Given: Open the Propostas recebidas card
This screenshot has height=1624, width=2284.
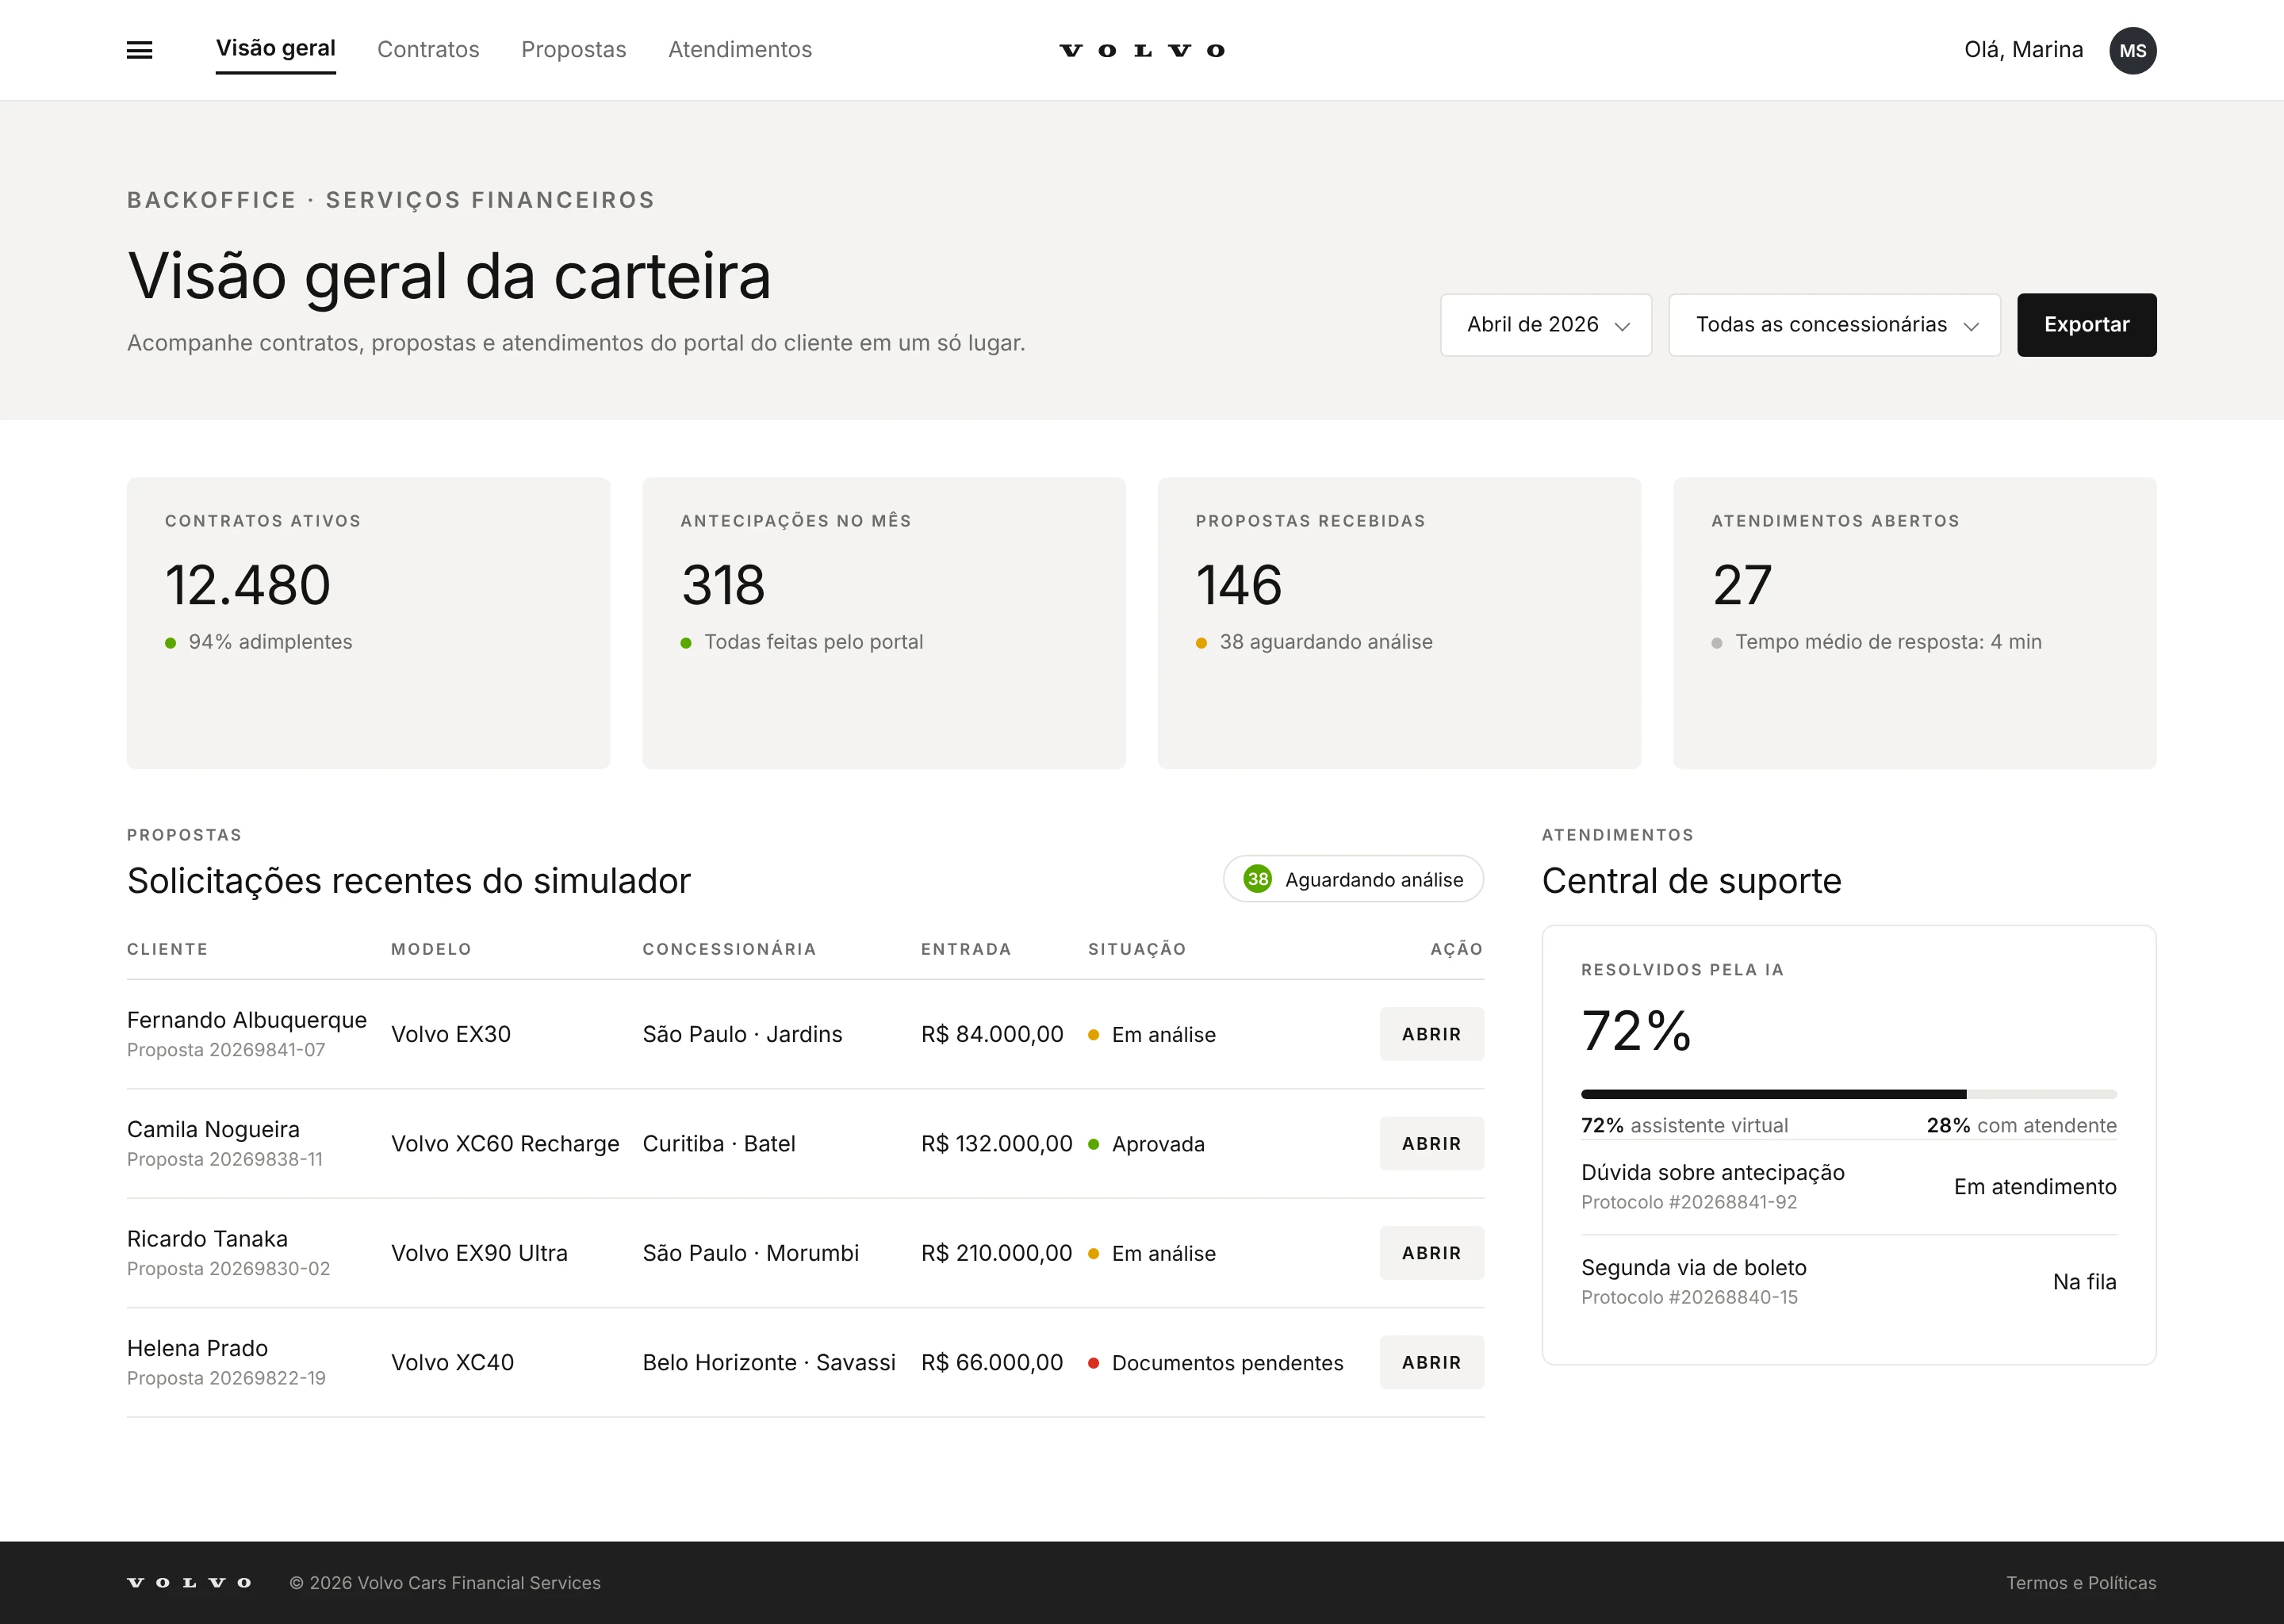Looking at the screenshot, I should pyautogui.click(x=1399, y=623).
